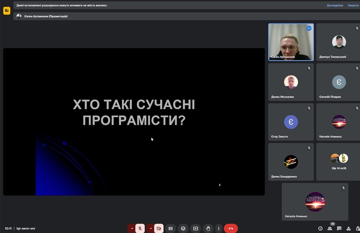Select Денис Москалик participant avatar
This screenshot has height=233, width=360.
(291, 82)
